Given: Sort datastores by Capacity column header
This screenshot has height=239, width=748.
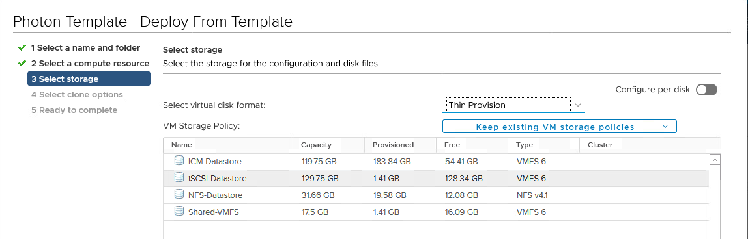Looking at the screenshot, I should pos(316,145).
